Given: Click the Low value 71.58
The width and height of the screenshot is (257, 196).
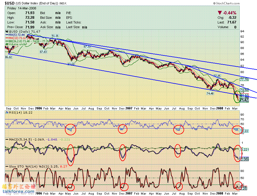Looking at the screenshot, I should click(x=30, y=22).
